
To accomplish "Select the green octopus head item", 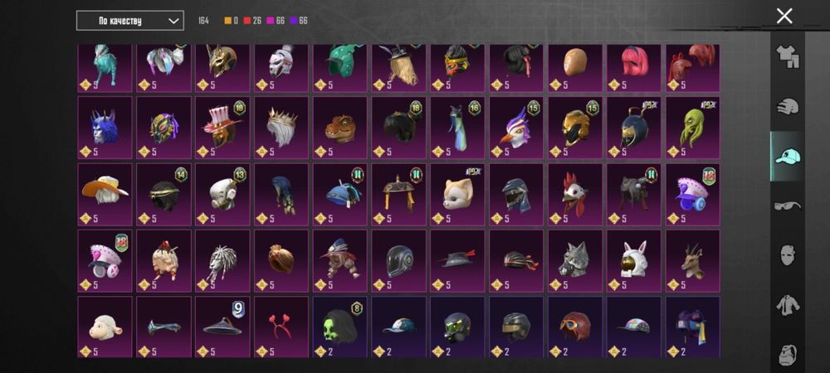I will click(693, 128).
